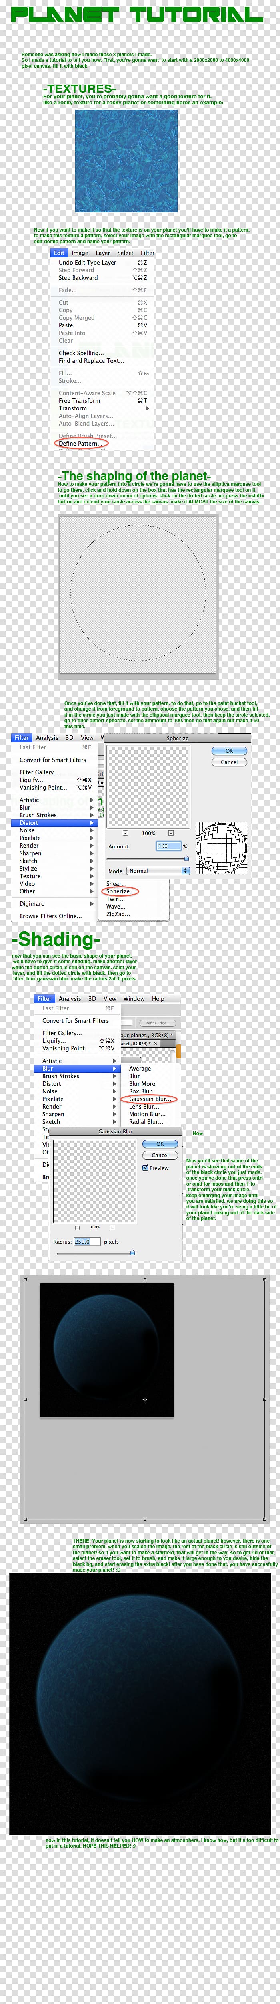Expand Render submenu arrow beside the Spherize dialog
This screenshot has width=280, height=2004.
tap(92, 846)
